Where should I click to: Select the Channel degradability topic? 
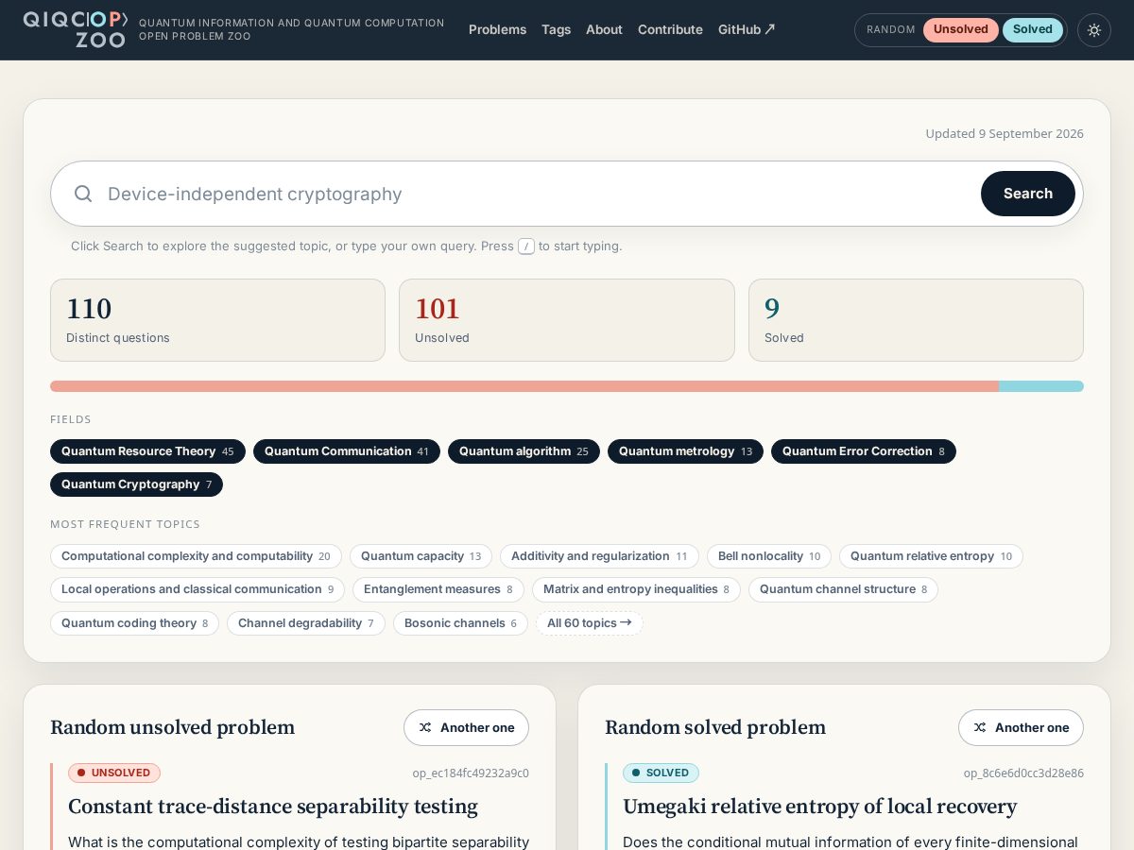(306, 623)
